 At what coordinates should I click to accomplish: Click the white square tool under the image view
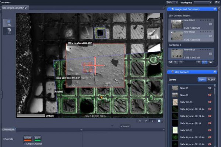tap(159, 121)
